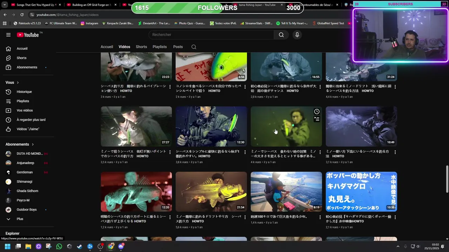Image resolution: width=449 pixels, height=252 pixels.
Task: Expand the Vous section chevron
Action: pos(18,83)
